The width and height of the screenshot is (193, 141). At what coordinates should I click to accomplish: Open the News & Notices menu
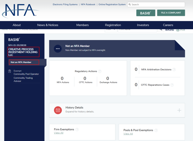click(48, 25)
